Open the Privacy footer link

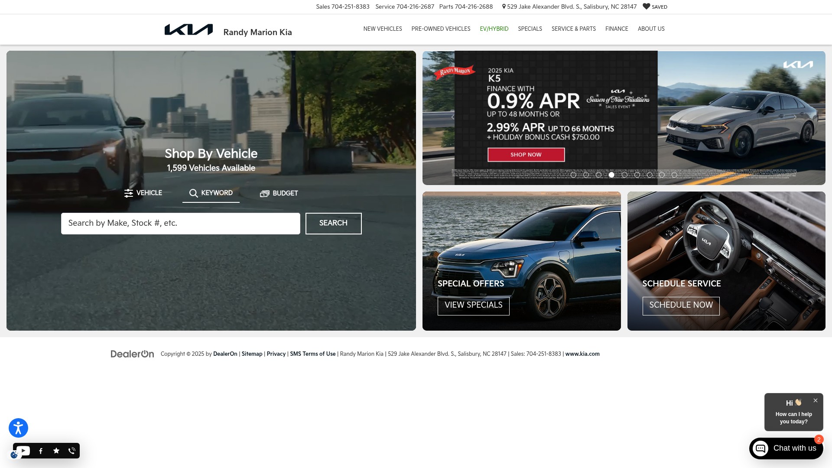coord(276,354)
